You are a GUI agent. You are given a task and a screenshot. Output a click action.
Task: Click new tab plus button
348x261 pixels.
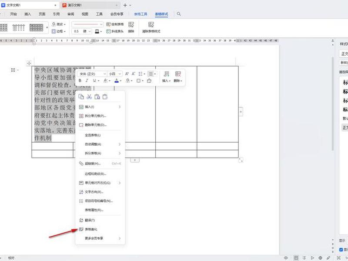tap(125, 5)
